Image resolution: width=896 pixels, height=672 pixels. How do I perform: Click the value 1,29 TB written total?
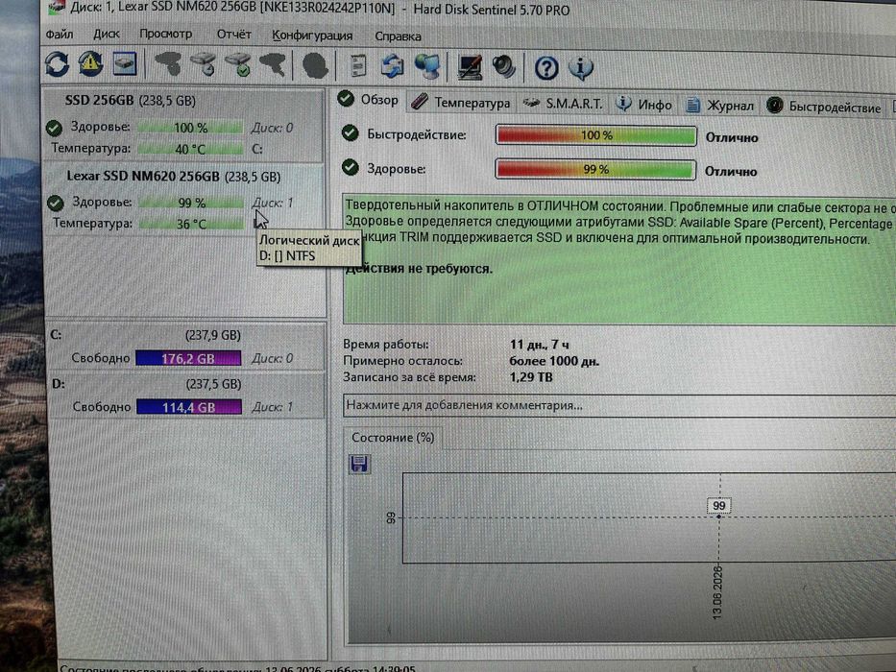coord(531,377)
